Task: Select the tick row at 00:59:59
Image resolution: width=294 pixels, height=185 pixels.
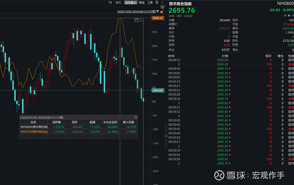Action: 231,159
